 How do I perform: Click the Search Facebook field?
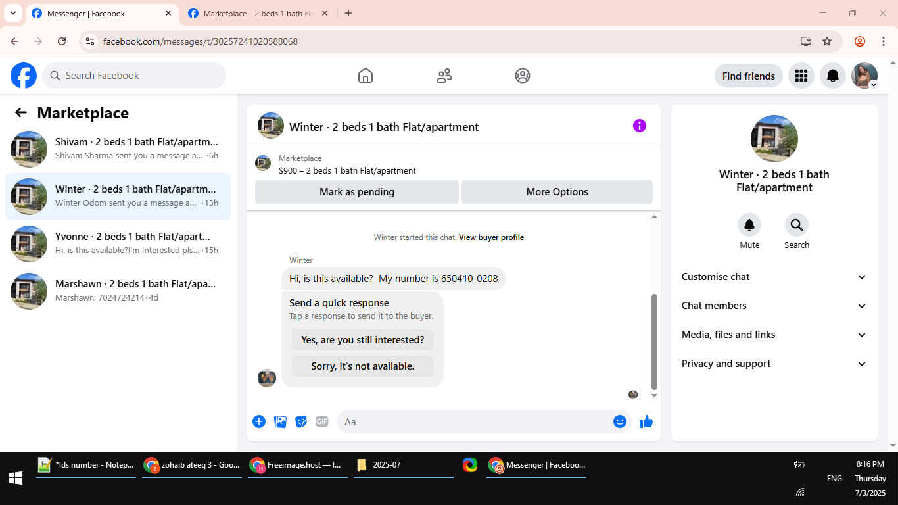[134, 76]
